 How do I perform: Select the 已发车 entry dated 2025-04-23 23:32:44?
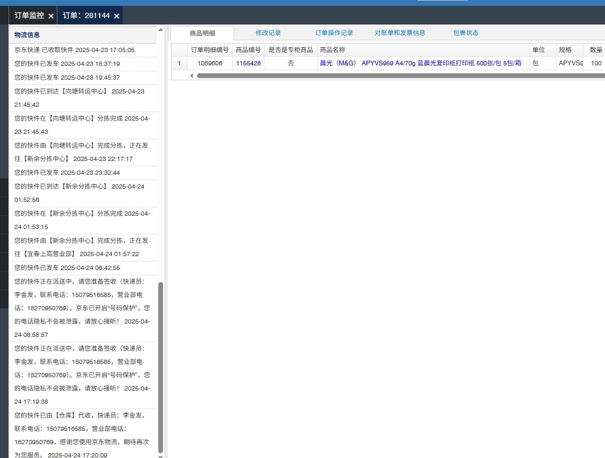(83, 173)
